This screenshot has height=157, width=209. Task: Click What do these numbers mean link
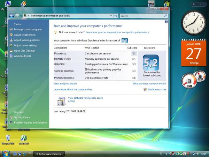pos(149,84)
